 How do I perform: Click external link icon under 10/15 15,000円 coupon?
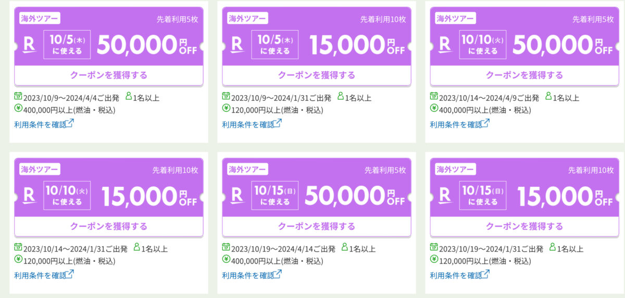pos(486,275)
